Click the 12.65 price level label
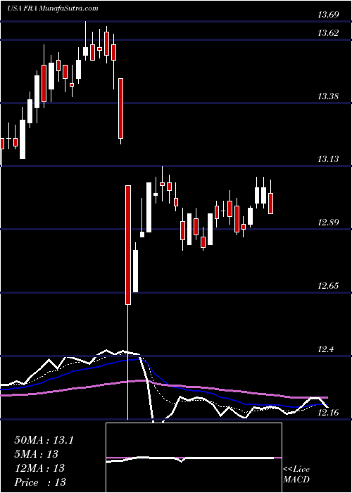The height and width of the screenshot is (493, 352). [x=328, y=286]
